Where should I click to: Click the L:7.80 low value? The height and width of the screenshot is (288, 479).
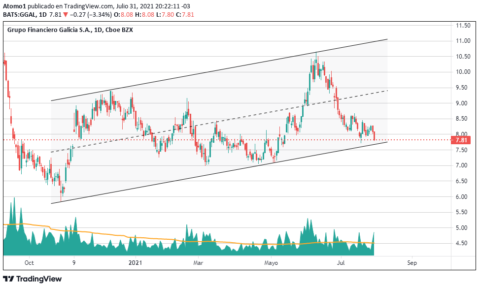165,15
